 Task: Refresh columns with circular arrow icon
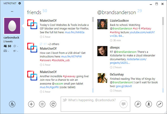point(53,104)
